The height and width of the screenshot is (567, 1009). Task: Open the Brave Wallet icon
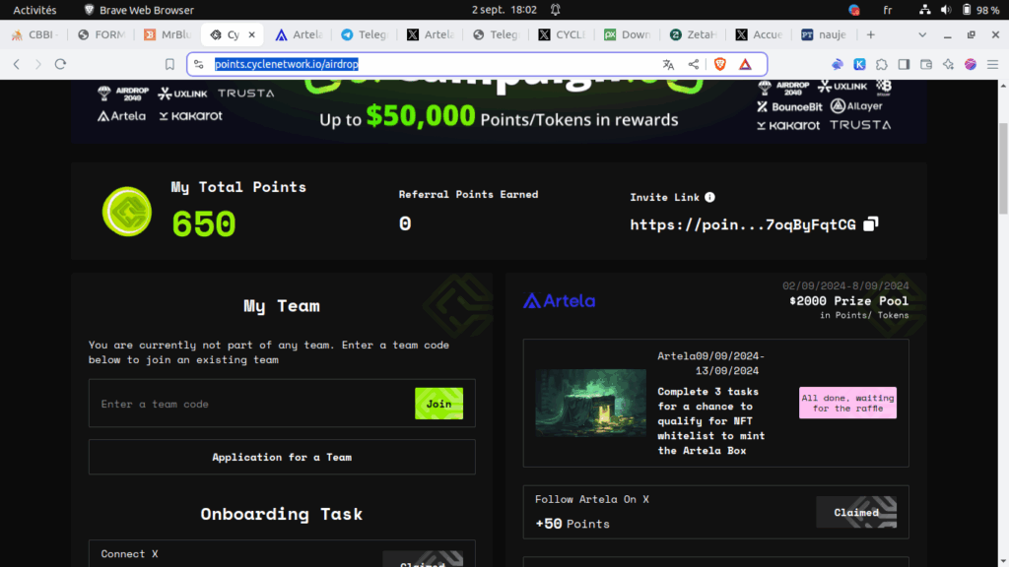pos(926,64)
